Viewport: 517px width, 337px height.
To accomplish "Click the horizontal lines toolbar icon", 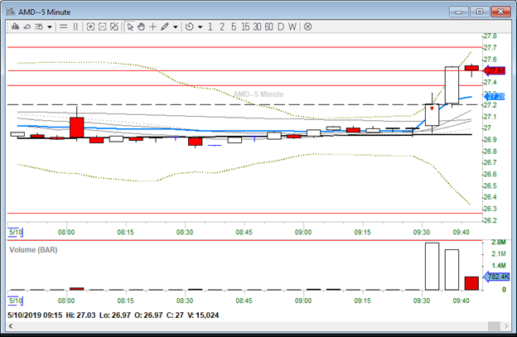I will (64, 26).
